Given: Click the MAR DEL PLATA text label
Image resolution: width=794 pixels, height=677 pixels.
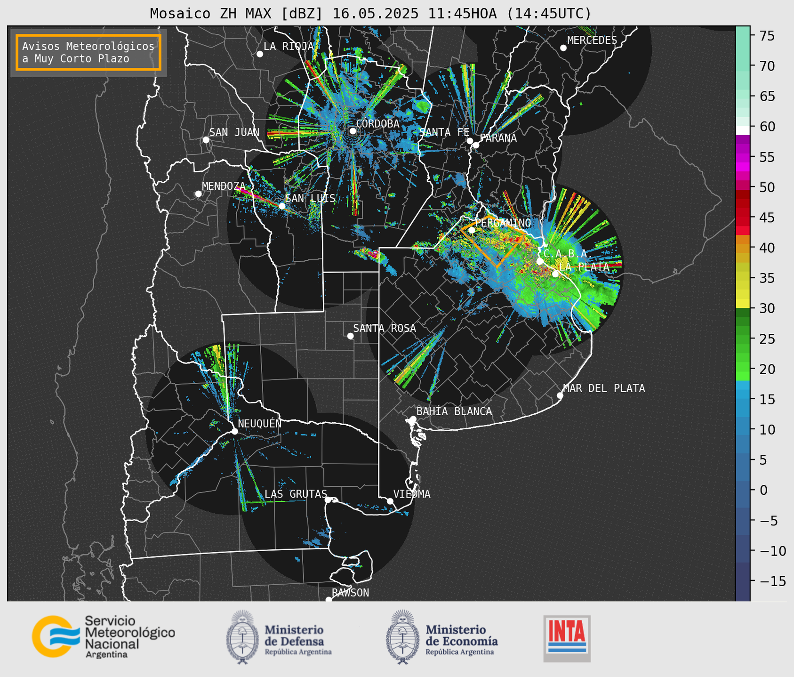Looking at the screenshot, I should point(604,388).
